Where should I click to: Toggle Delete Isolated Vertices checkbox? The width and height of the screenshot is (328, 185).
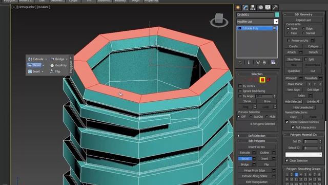[x=287, y=122]
